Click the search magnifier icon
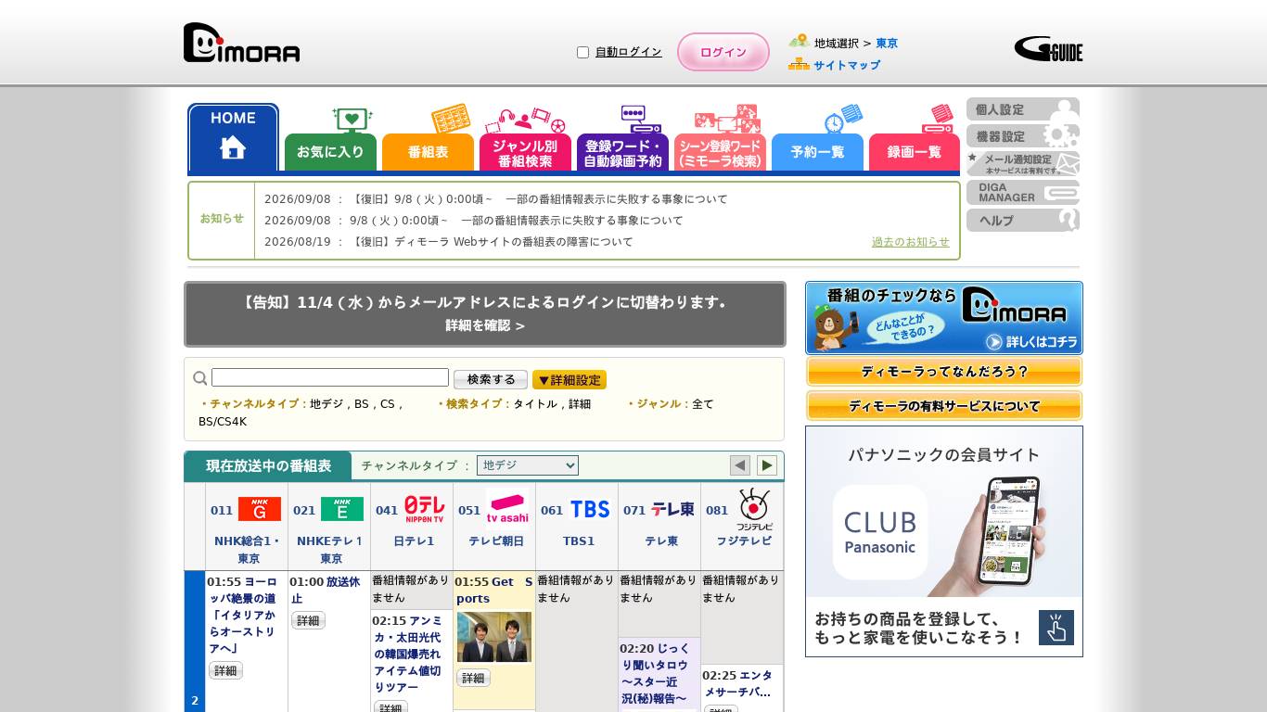1267x712 pixels. tap(200, 378)
